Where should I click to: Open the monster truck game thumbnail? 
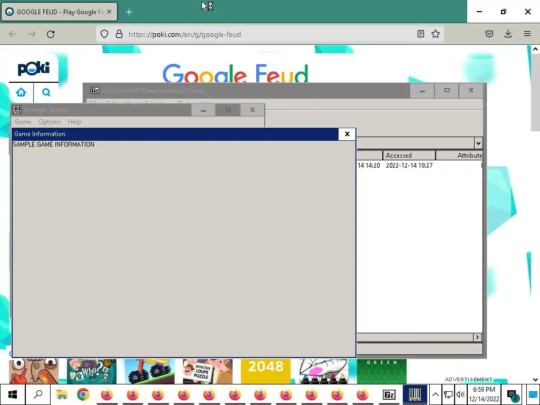tap(149, 371)
